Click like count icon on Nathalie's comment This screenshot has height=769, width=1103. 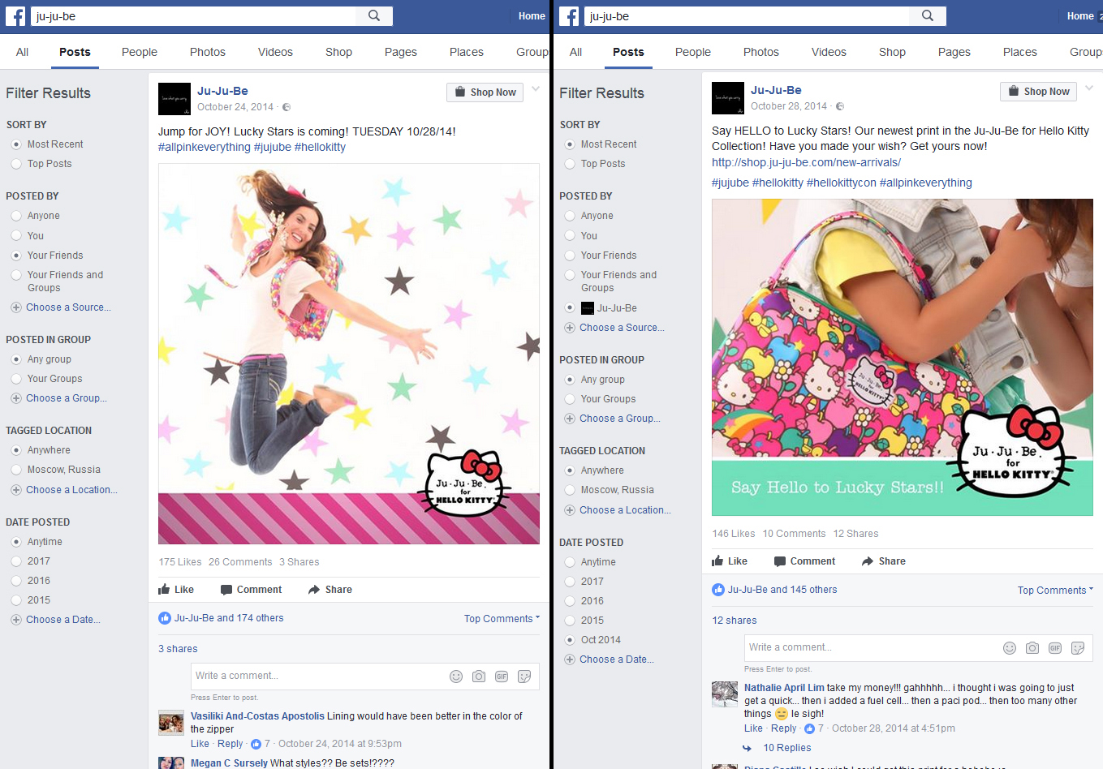809,728
